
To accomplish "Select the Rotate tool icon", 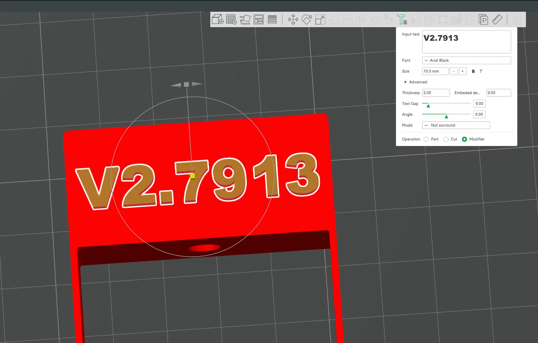I will [307, 20].
